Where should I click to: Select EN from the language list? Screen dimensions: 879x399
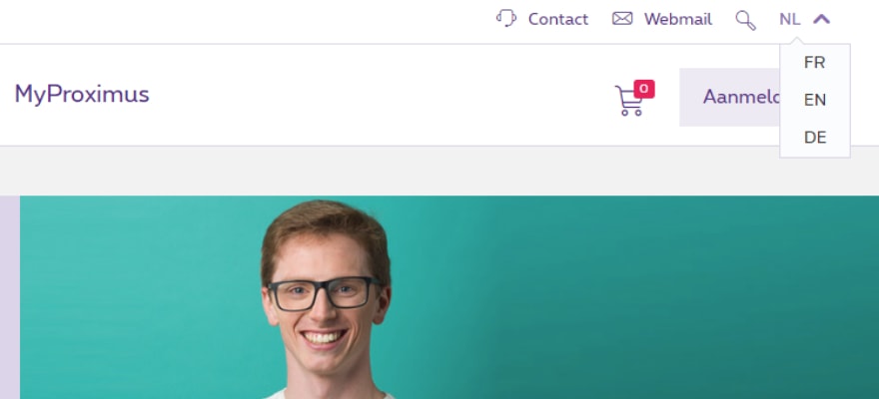pyautogui.click(x=814, y=100)
